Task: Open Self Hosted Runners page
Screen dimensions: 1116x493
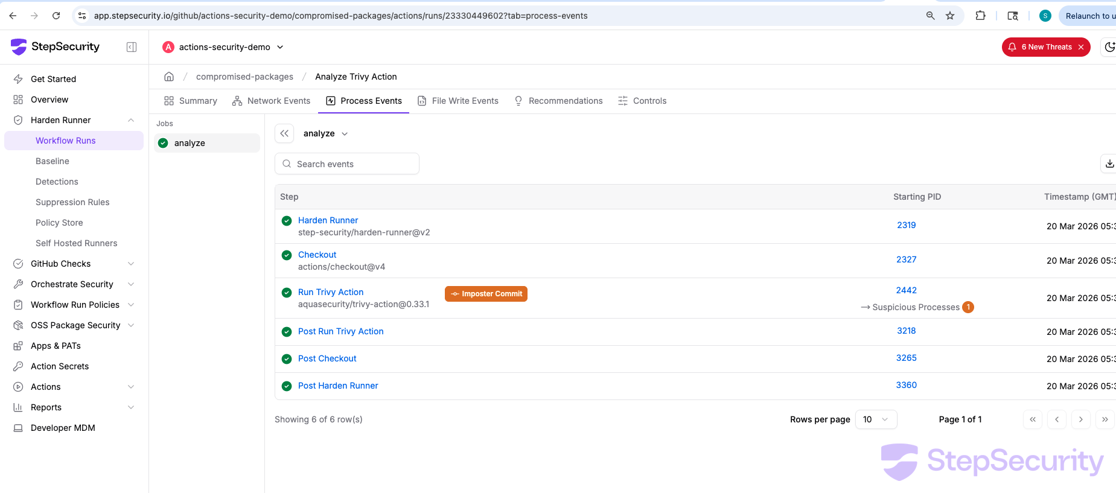Action: point(76,243)
